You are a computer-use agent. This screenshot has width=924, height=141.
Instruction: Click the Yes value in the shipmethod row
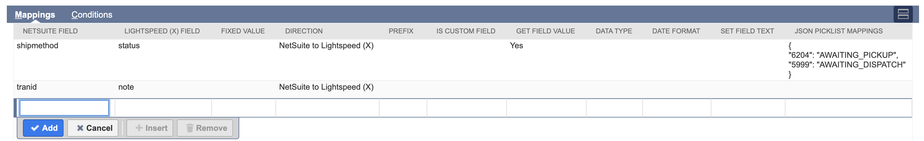point(516,46)
